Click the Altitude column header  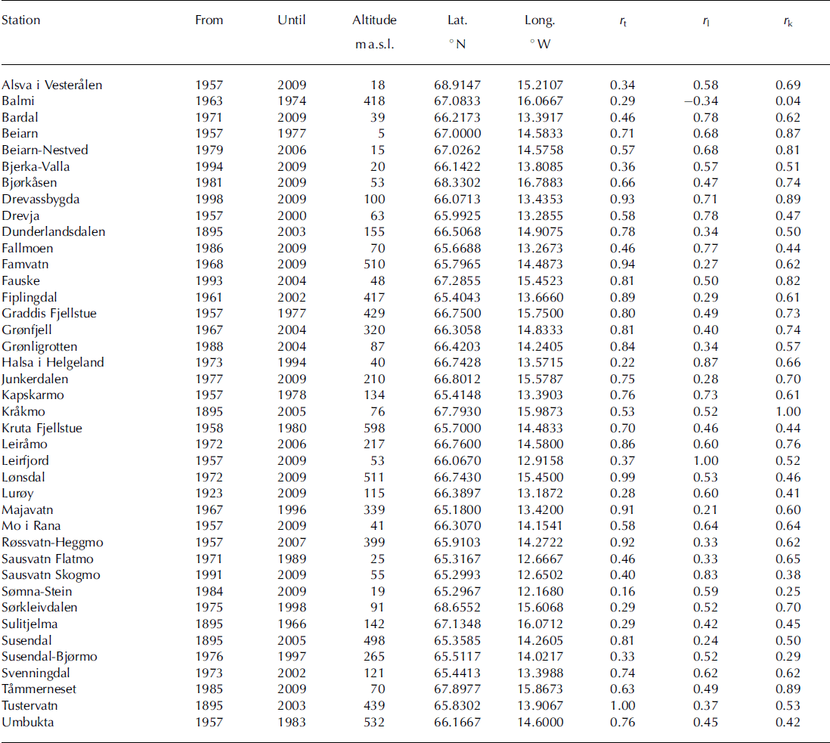[x=375, y=20]
